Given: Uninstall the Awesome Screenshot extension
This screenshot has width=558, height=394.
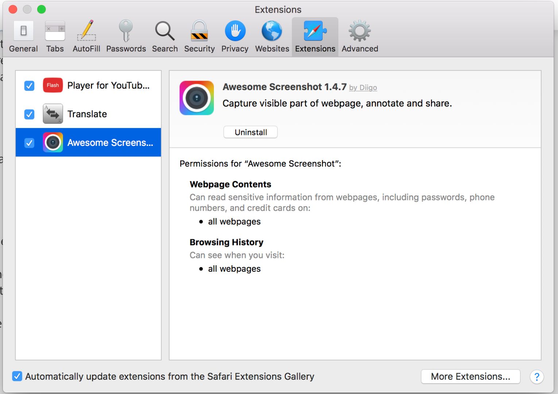Looking at the screenshot, I should 251,132.
